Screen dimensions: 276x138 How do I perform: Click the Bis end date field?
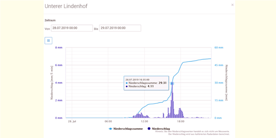[x=120, y=28]
